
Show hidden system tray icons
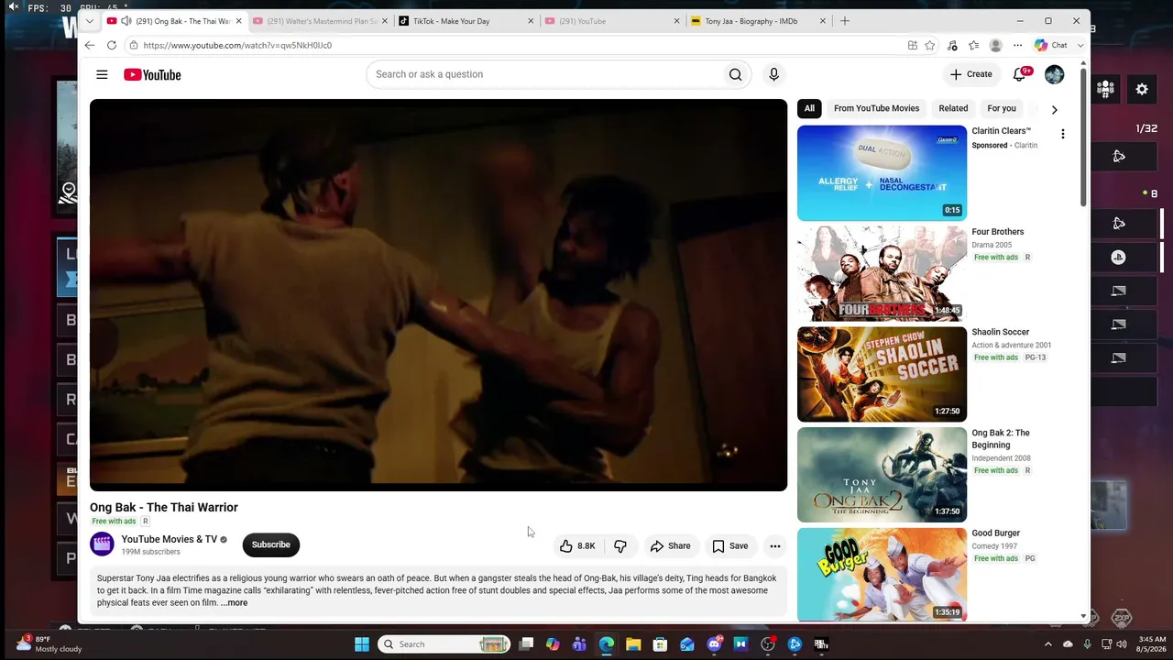pos(1048,644)
